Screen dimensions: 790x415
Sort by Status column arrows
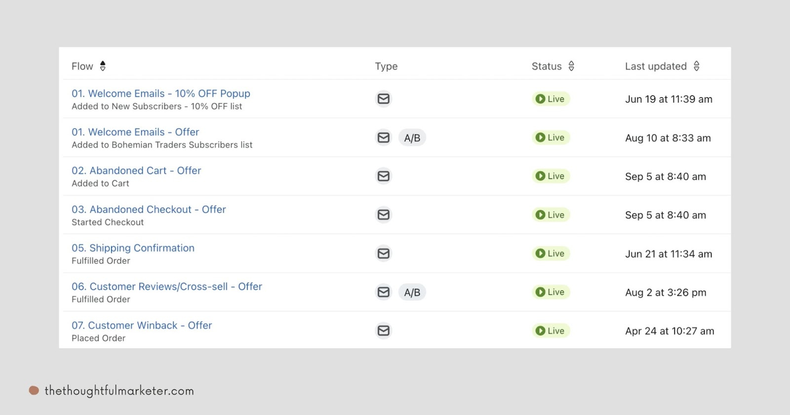point(571,66)
